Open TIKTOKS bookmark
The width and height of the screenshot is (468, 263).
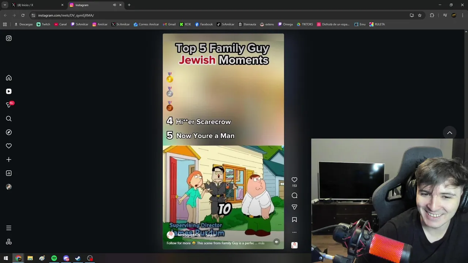(305, 24)
